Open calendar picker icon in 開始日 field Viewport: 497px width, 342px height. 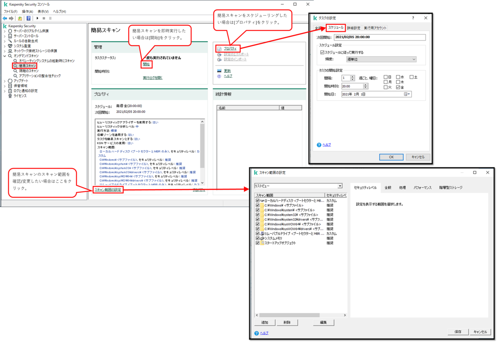(407, 94)
